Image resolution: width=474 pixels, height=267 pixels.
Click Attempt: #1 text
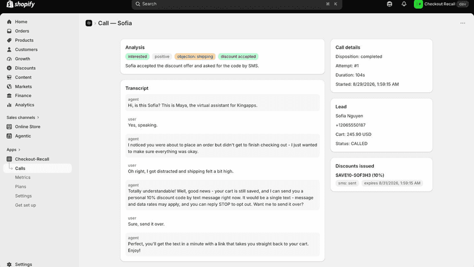pos(347,66)
